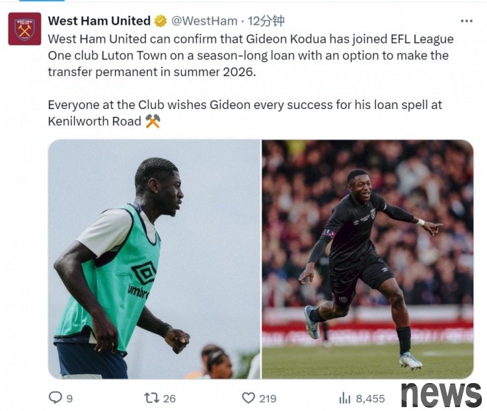Image resolution: width=487 pixels, height=411 pixels.
Task: Click the retweet arrows icon
Action: 152,397
